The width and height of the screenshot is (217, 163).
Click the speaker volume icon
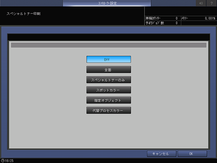(x=201, y=3)
